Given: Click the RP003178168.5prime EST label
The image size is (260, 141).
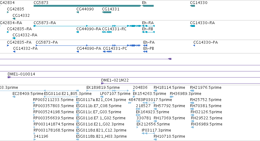Looking at the screenshot, I should (54, 131).
